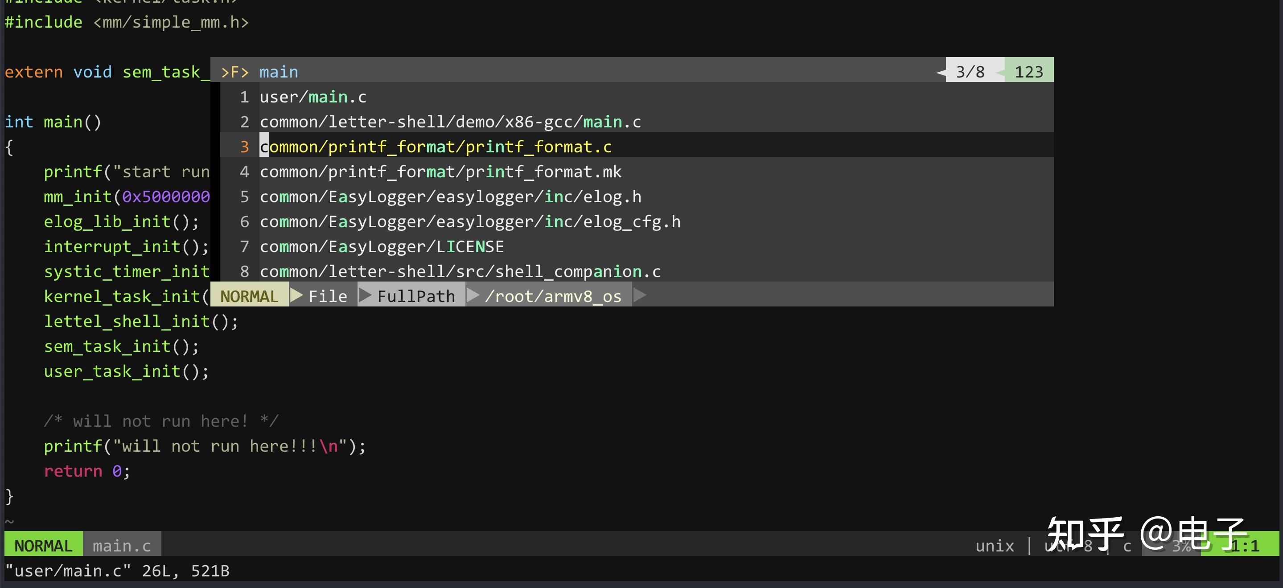This screenshot has width=1283, height=588.
Task: Pick the elog_cfg.h result
Action: coord(470,221)
